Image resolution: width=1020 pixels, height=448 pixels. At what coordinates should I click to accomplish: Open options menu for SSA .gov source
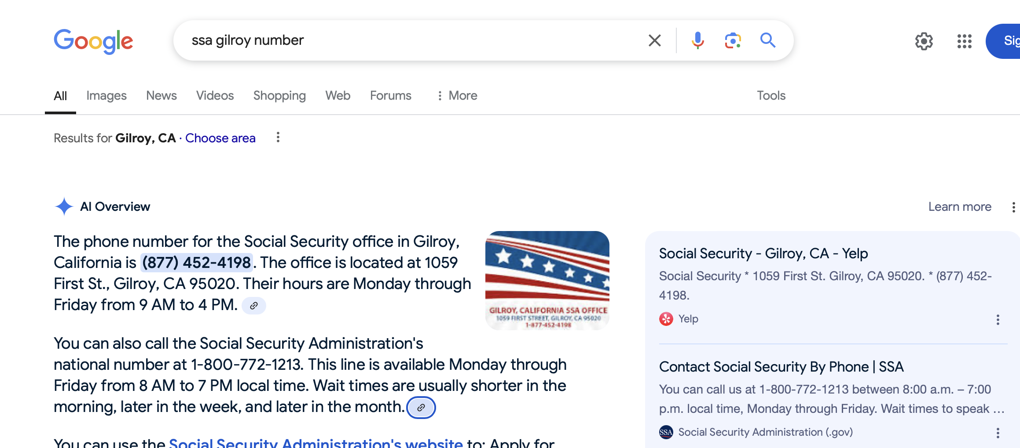(998, 433)
